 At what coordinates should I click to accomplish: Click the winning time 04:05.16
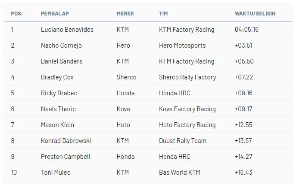point(247,30)
